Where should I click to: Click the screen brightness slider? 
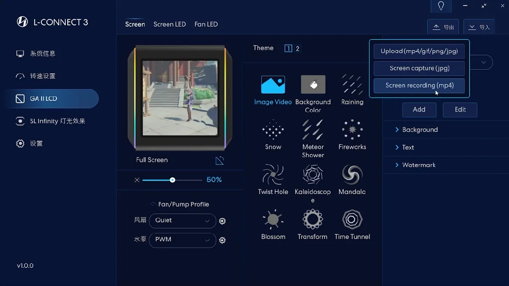click(x=172, y=180)
